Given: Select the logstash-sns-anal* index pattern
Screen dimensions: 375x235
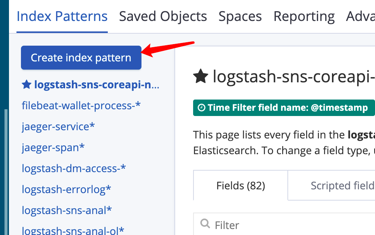Looking at the screenshot, I should pos(67,210).
